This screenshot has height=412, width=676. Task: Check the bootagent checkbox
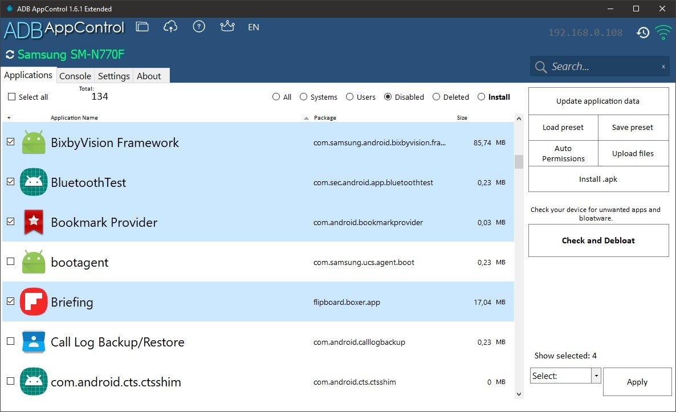pyautogui.click(x=11, y=262)
